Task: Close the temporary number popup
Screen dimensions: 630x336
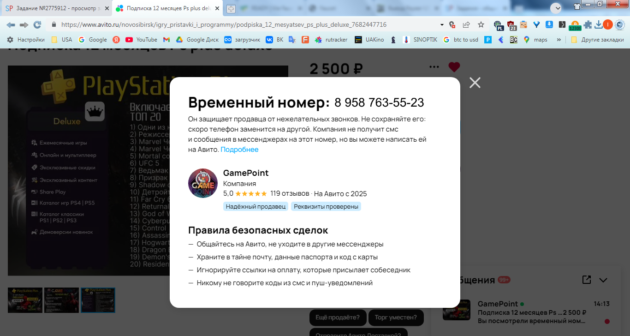Action: (x=475, y=83)
